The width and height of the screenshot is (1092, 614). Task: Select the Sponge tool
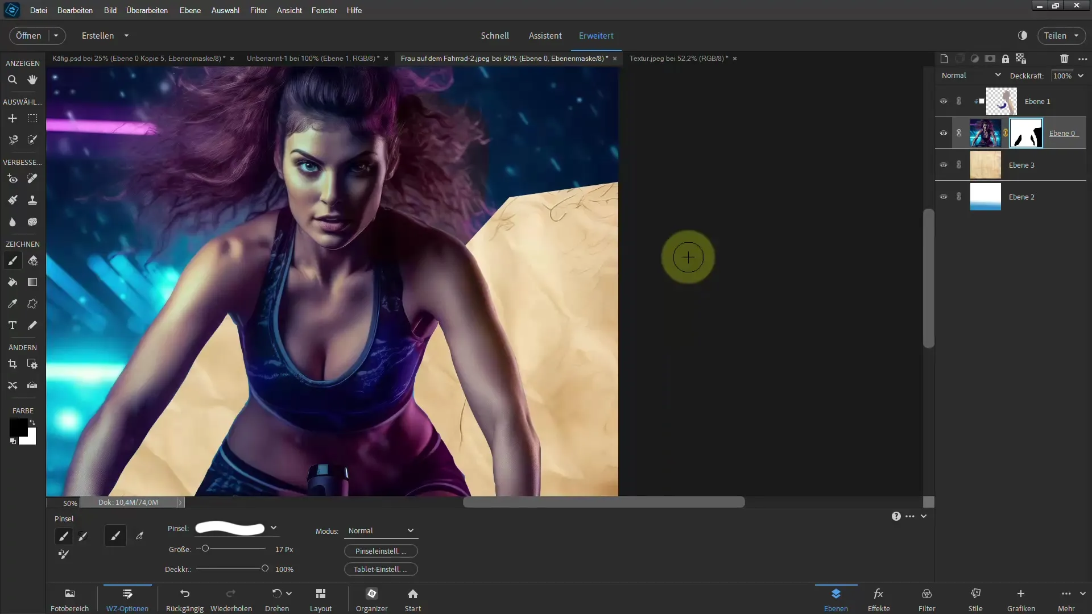pos(32,222)
